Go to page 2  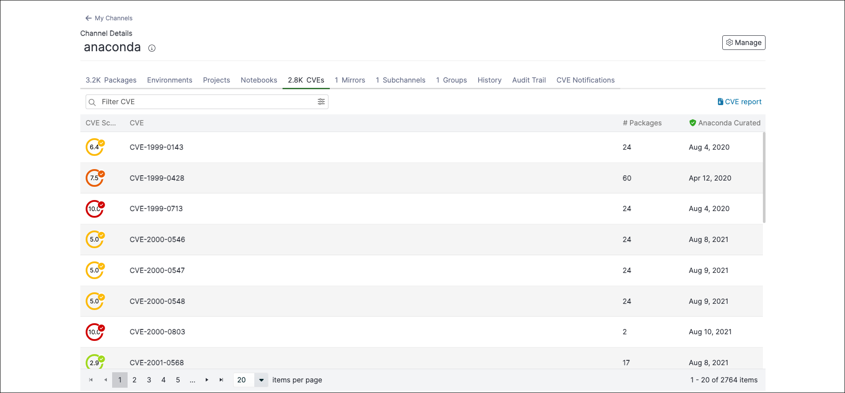click(x=135, y=380)
